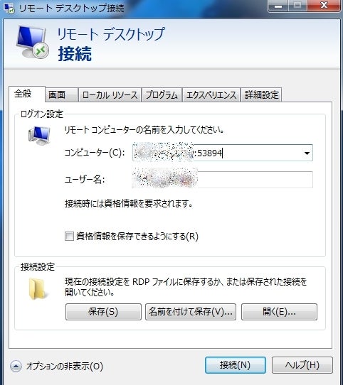
Task: Click 名前を付けて保存(V)... button
Action: click(191, 312)
